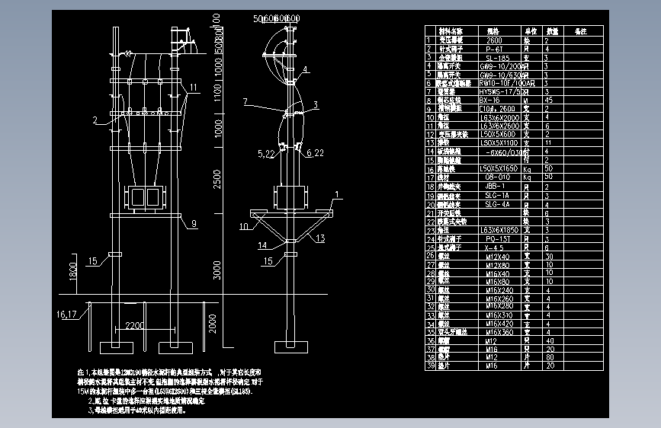Select spec cell 'SLG-4A'
661x428 pixels.
coord(497,204)
